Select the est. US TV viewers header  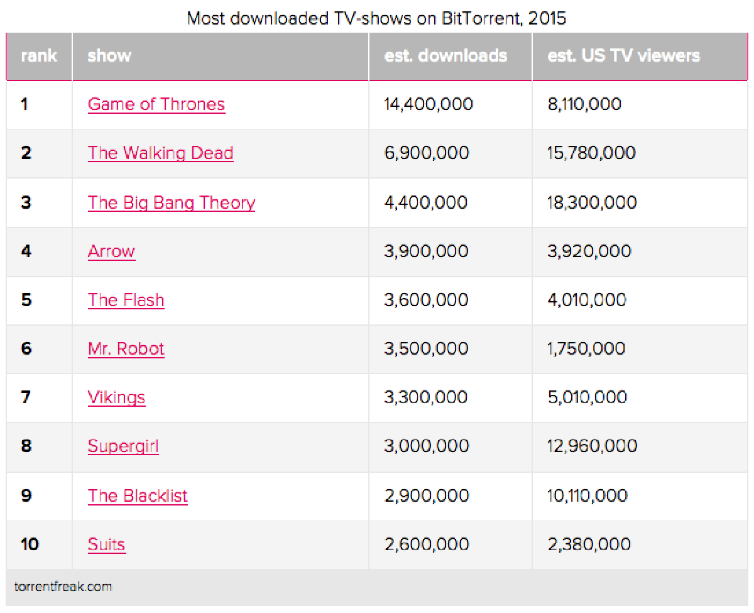click(624, 56)
